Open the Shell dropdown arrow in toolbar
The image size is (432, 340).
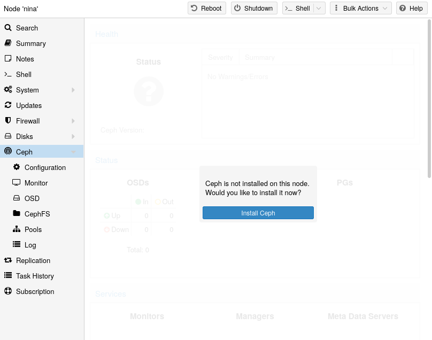point(319,9)
